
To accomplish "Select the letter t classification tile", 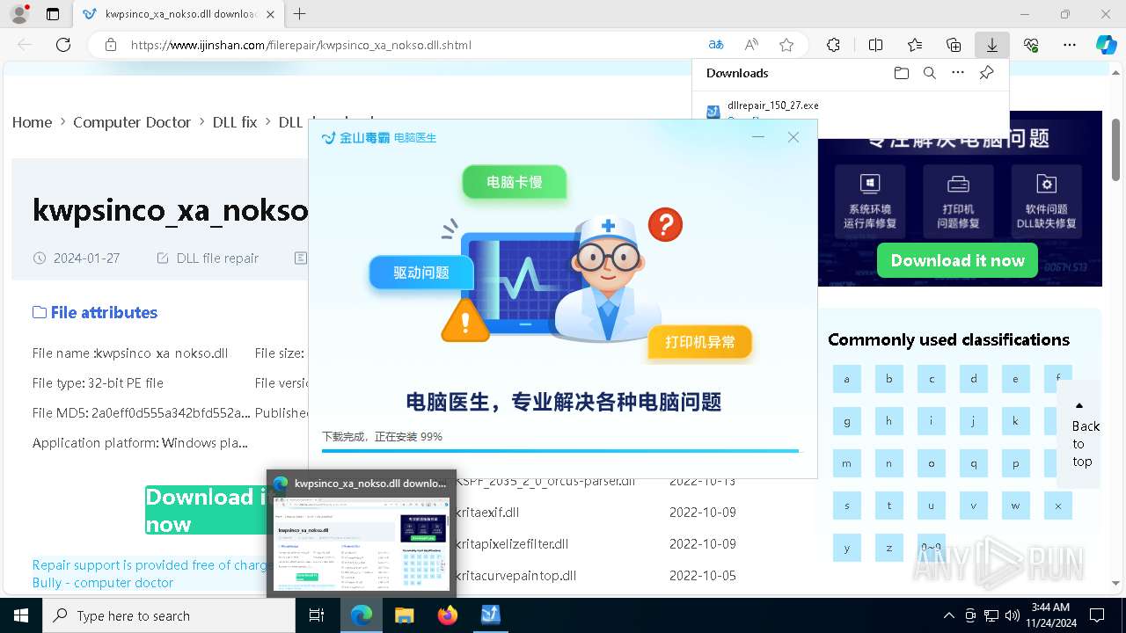I will coord(888,506).
